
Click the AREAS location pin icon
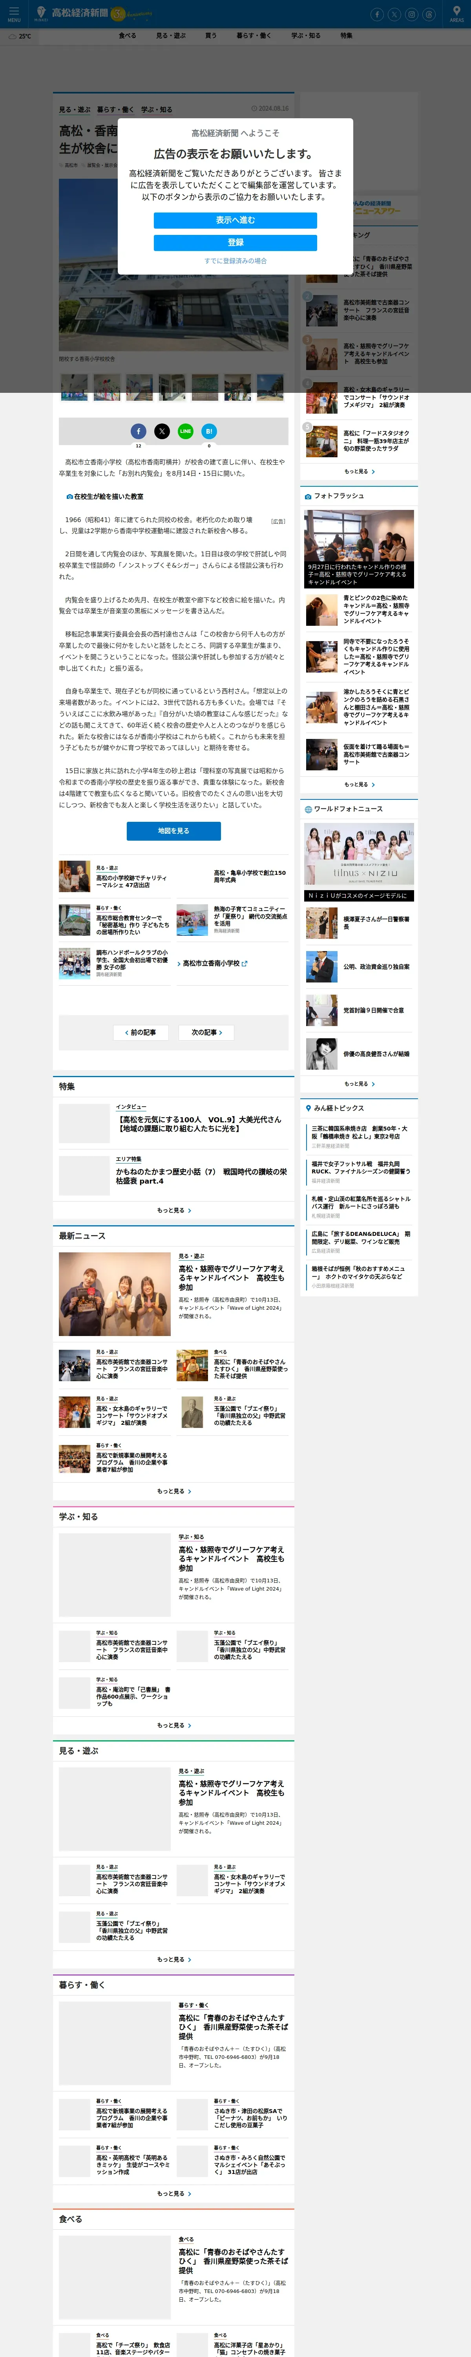click(x=456, y=14)
